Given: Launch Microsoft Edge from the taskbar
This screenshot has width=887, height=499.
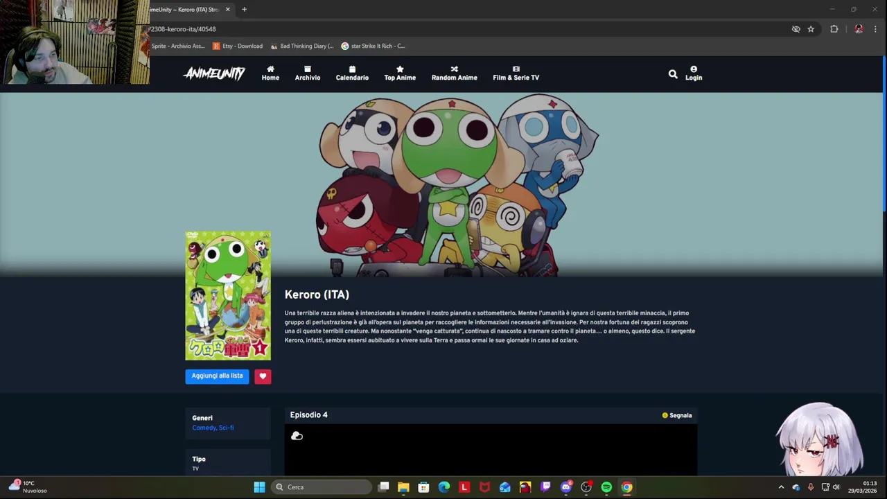Looking at the screenshot, I should pos(443,487).
